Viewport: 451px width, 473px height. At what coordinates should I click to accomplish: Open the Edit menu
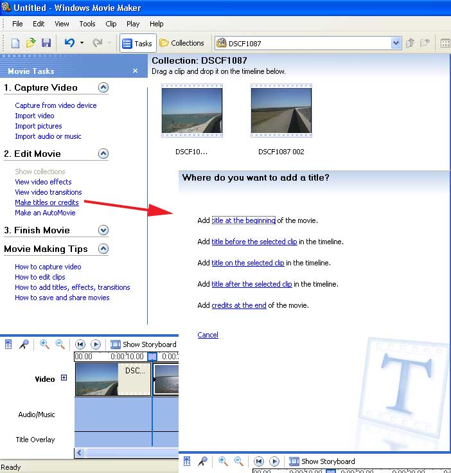pos(39,24)
